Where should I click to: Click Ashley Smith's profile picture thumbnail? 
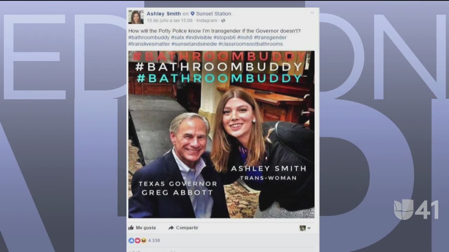(136, 17)
